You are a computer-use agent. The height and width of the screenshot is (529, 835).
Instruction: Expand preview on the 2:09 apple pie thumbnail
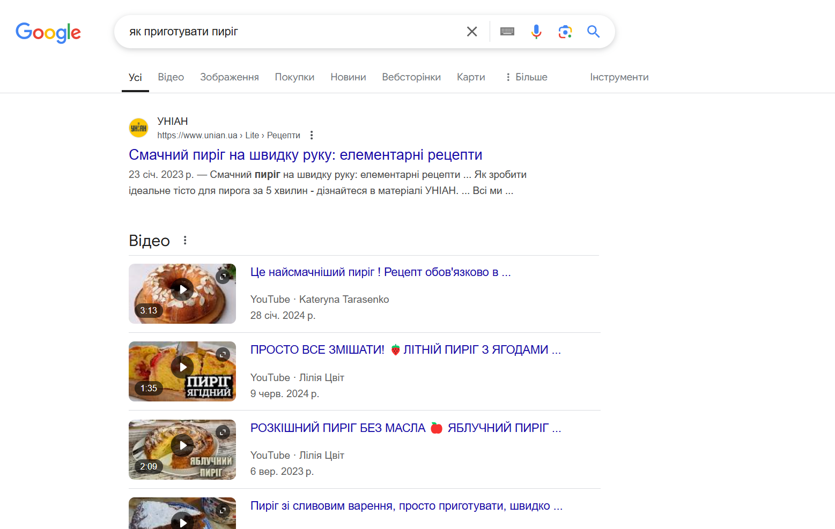click(223, 432)
